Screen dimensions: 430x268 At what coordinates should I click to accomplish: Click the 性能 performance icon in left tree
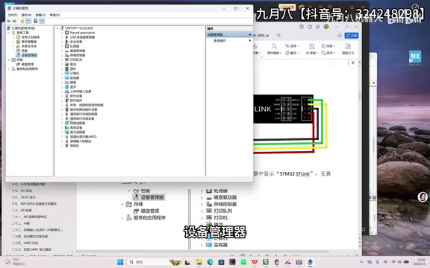[x=18, y=51]
